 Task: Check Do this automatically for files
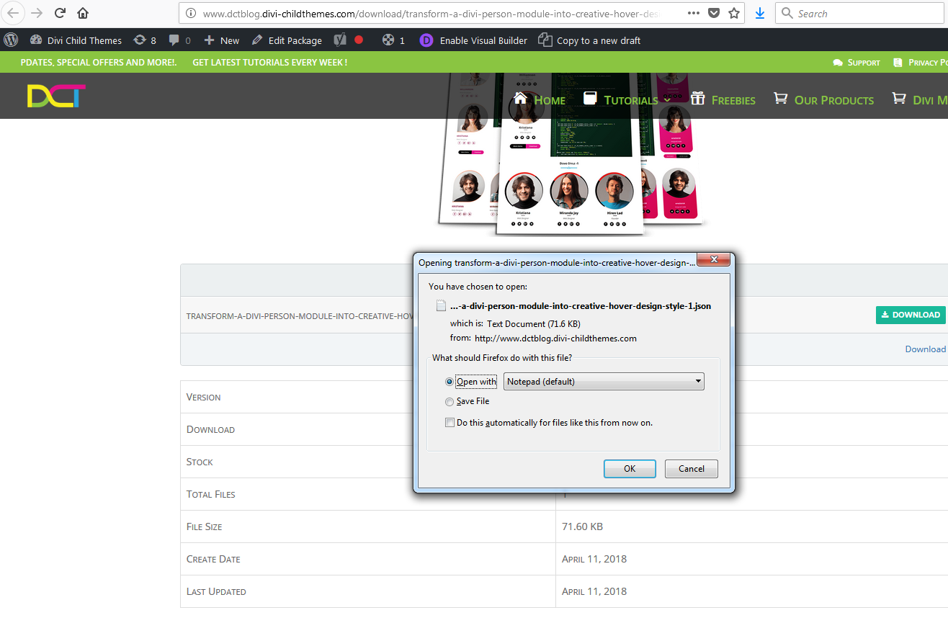pyautogui.click(x=450, y=423)
